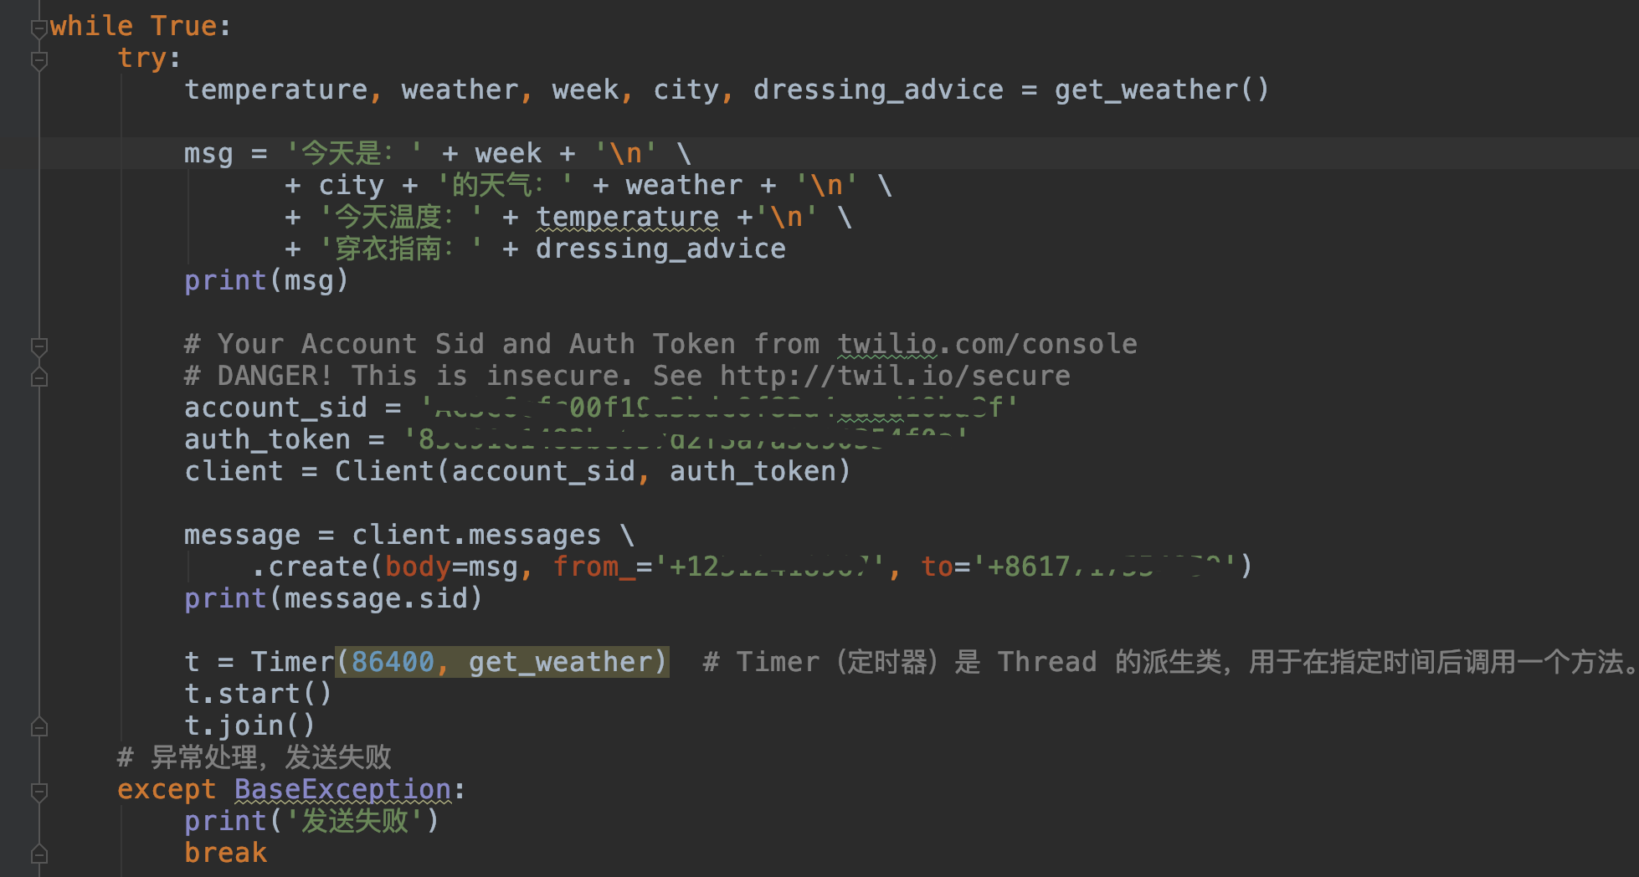This screenshot has width=1639, height=877.
Task: Collapse the try block fold marker
Action: (x=39, y=60)
